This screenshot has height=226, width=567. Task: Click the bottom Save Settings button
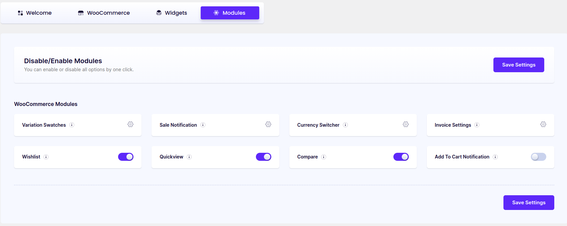(x=529, y=203)
